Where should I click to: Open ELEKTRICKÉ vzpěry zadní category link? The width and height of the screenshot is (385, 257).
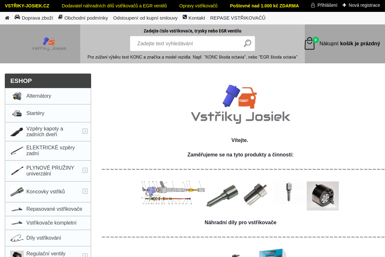coord(50,151)
